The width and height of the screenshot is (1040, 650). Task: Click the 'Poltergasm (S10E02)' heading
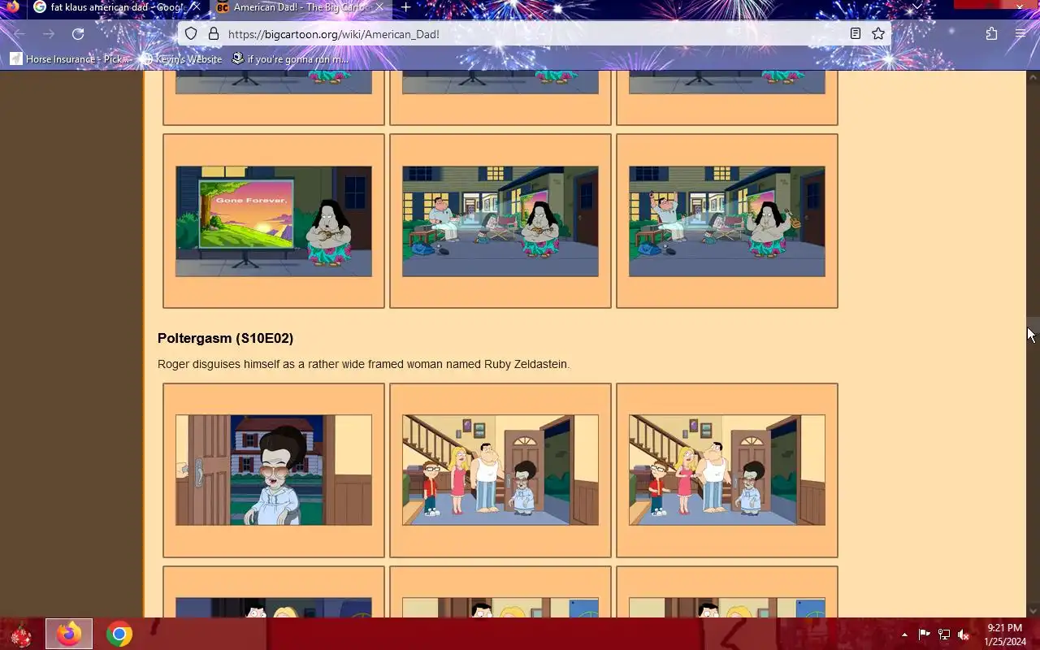click(x=225, y=338)
